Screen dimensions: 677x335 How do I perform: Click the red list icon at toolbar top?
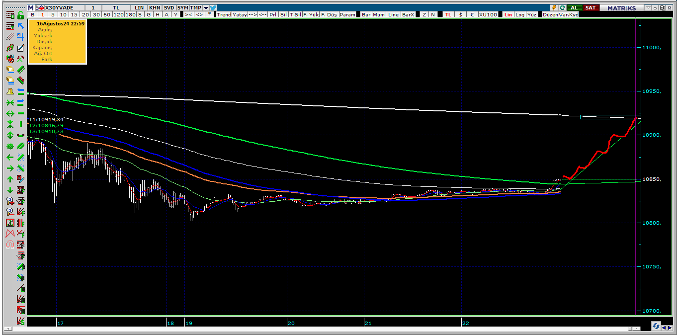(10, 15)
